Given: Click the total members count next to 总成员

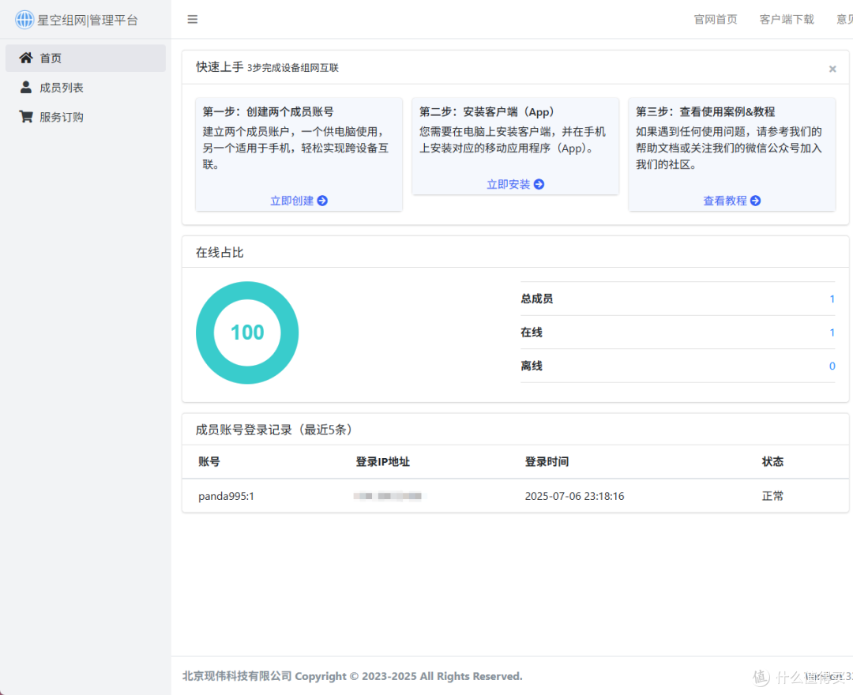Looking at the screenshot, I should click(x=832, y=299).
